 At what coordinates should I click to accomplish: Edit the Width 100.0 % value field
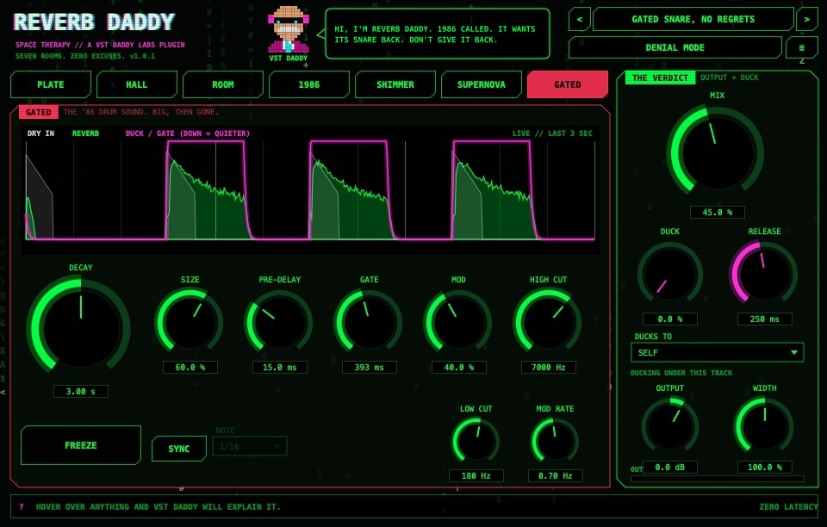(x=764, y=468)
